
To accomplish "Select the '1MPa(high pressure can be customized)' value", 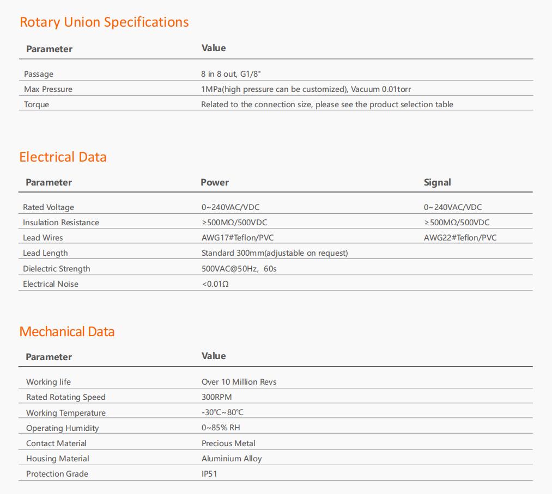I will click(x=275, y=89).
